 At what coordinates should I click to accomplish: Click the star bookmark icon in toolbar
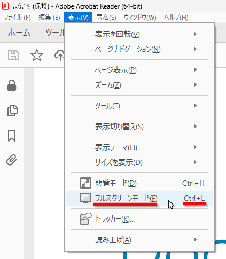tap(37, 55)
